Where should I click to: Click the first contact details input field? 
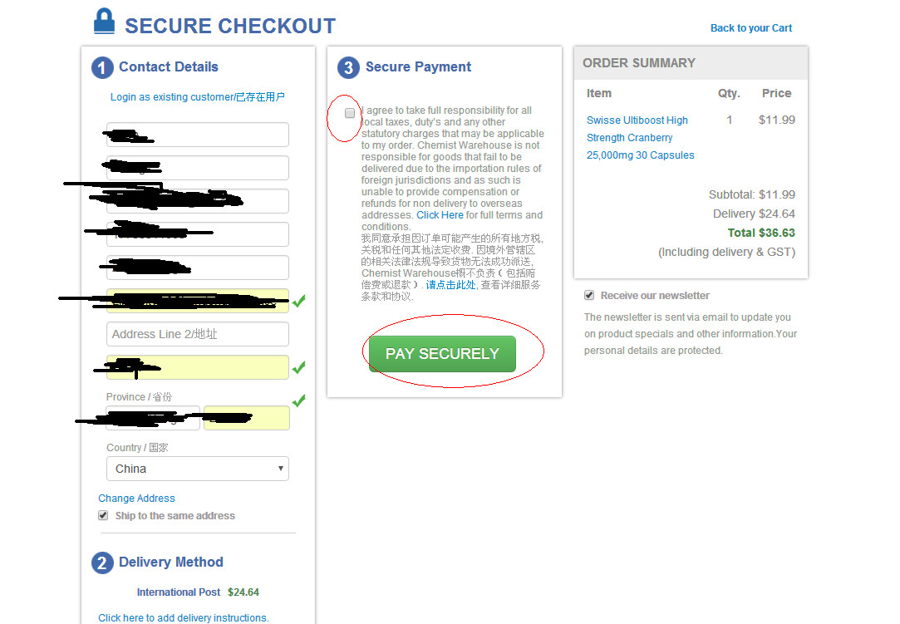(x=198, y=135)
